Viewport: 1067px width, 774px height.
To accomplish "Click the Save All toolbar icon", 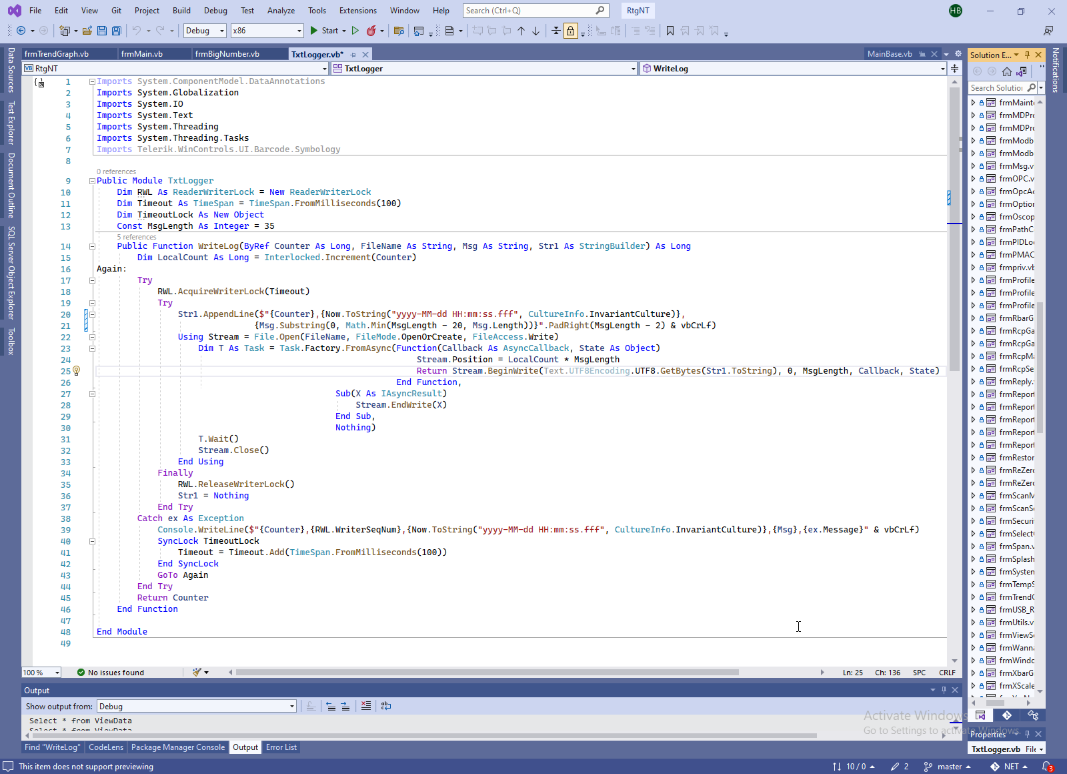I will [x=117, y=31].
